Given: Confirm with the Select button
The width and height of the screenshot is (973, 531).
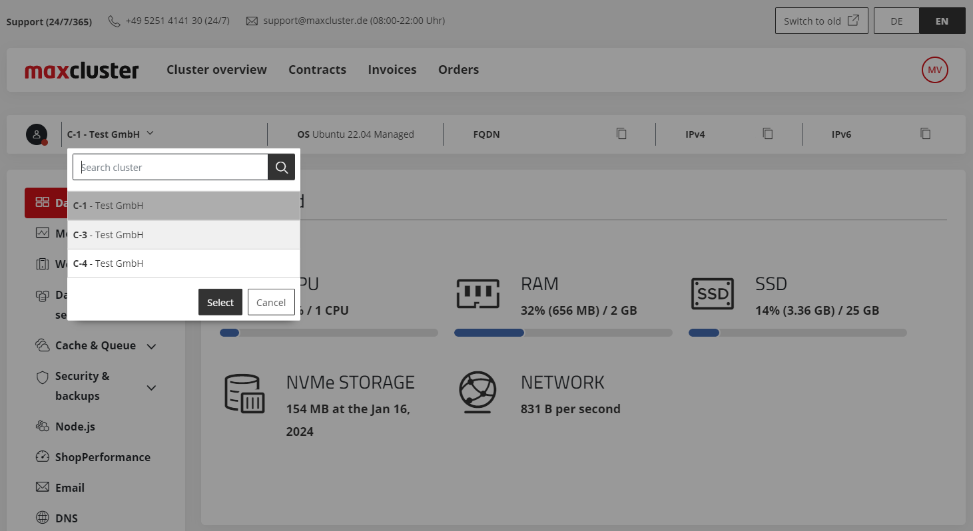Looking at the screenshot, I should point(220,302).
